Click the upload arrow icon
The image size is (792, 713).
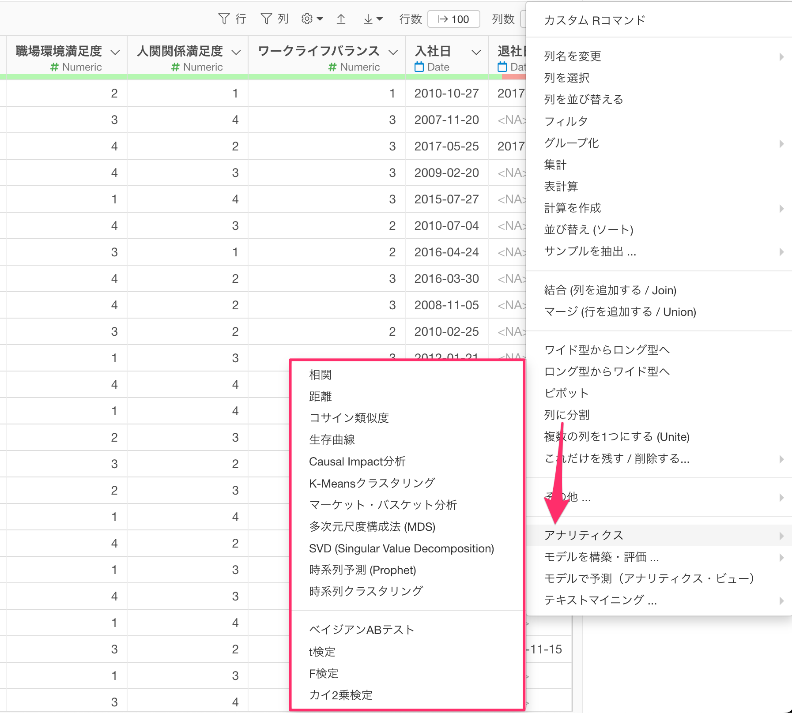[341, 19]
